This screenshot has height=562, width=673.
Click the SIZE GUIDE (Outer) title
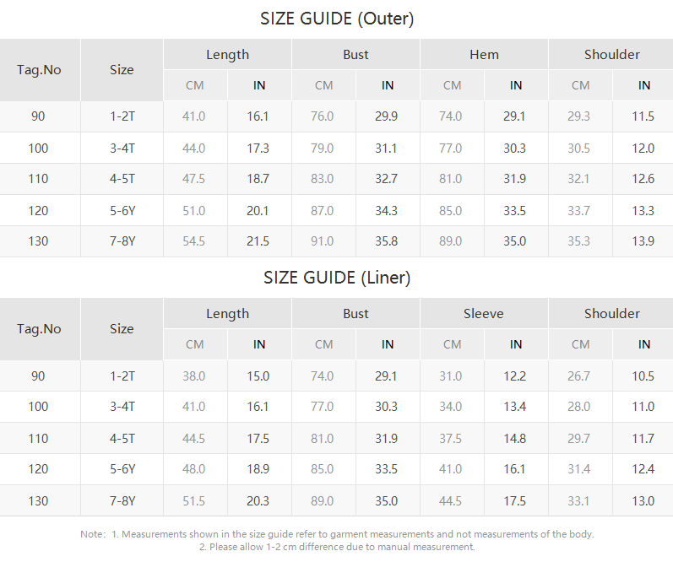(337, 19)
